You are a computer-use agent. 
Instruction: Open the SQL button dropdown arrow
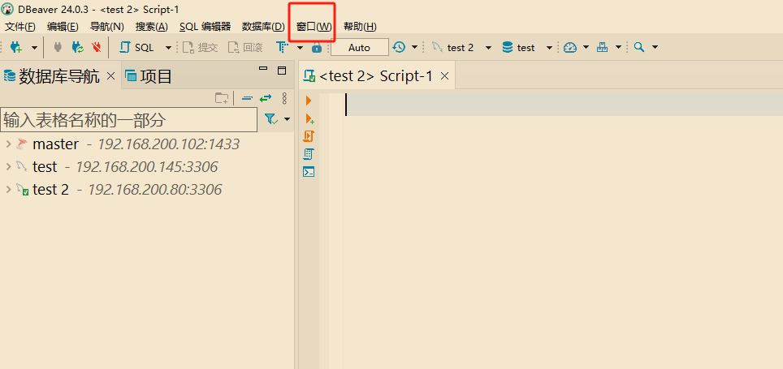click(168, 48)
